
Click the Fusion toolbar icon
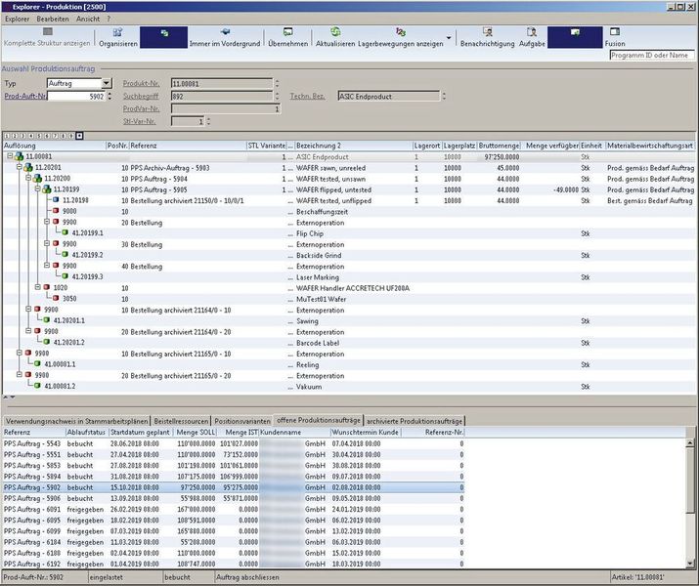[615, 31]
